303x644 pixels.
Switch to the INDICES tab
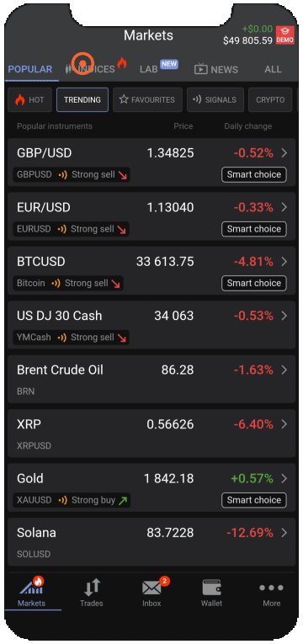[x=96, y=69]
